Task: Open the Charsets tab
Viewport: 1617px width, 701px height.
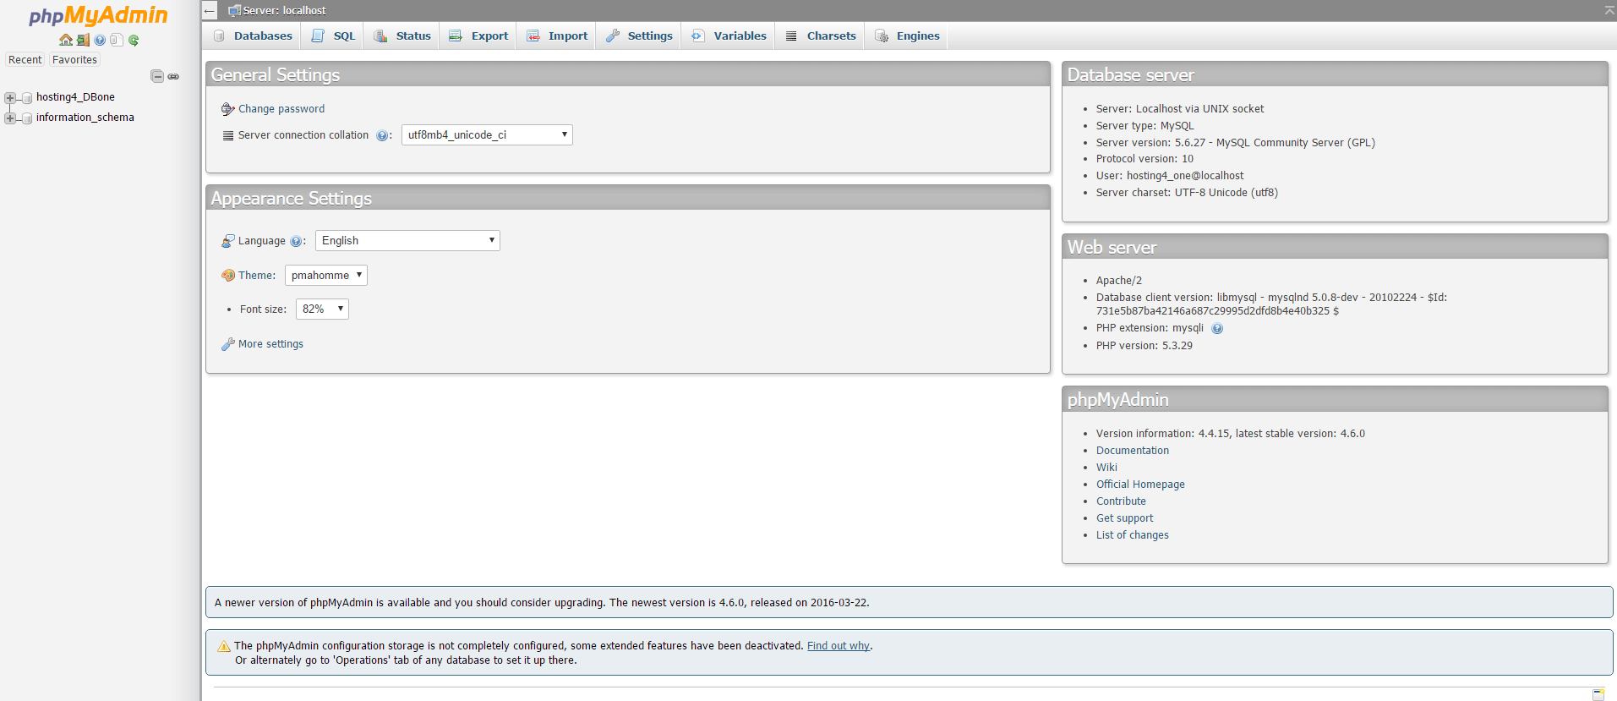Action: [821, 36]
